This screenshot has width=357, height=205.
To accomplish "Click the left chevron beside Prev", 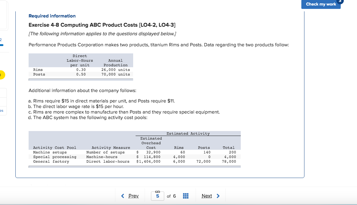I will [123, 196].
